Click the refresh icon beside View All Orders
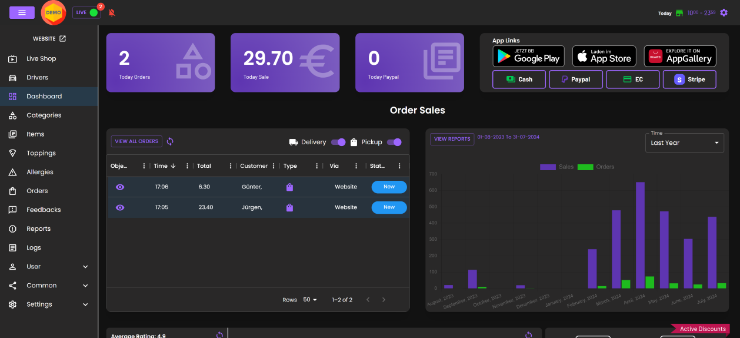This screenshot has width=740, height=338. pos(170,141)
